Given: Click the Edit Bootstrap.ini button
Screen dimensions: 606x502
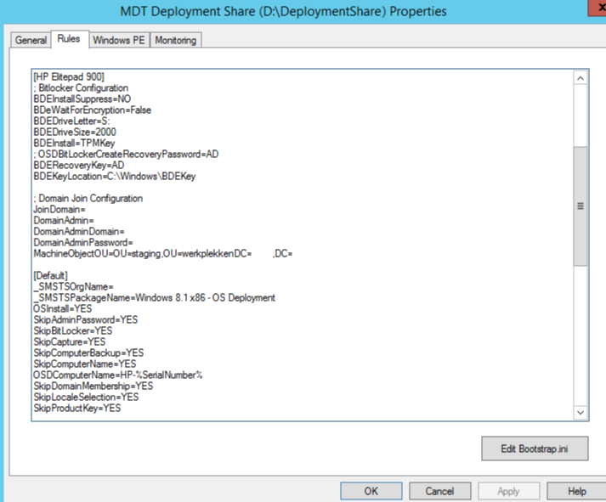Looking at the screenshot, I should (535, 448).
